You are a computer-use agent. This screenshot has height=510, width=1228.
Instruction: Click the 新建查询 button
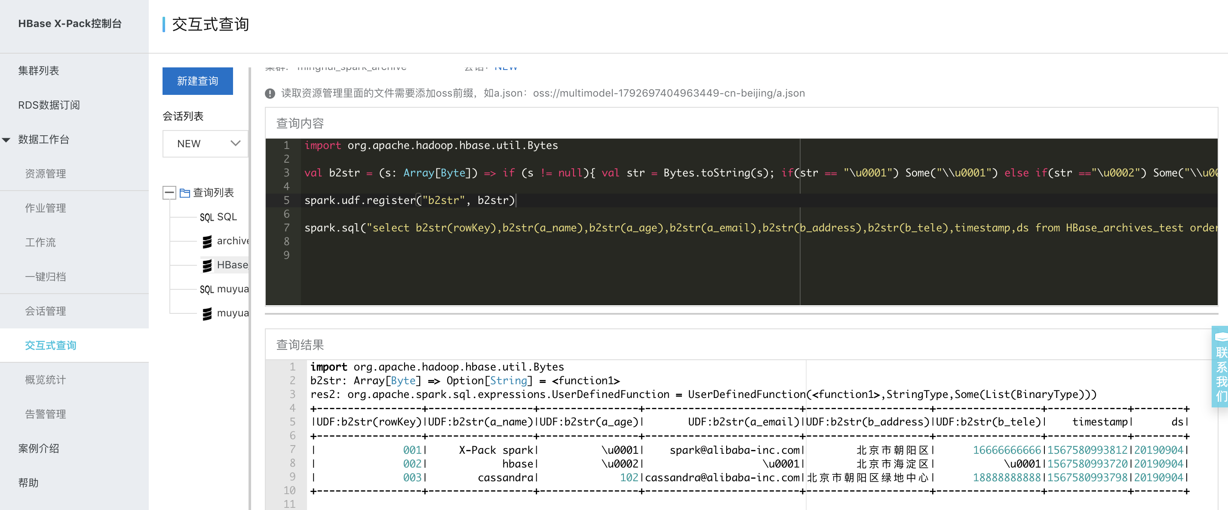[x=198, y=81]
